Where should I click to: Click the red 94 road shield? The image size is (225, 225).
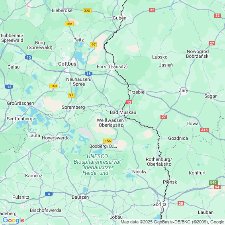tap(217, 187)
